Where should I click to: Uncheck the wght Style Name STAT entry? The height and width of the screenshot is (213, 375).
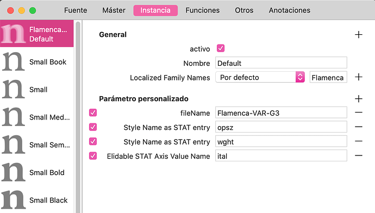[x=93, y=141]
